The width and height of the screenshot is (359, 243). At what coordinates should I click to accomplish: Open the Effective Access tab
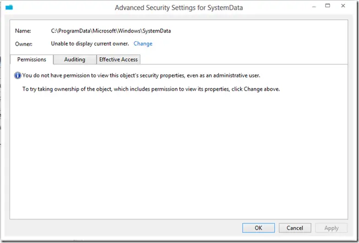tap(118, 59)
